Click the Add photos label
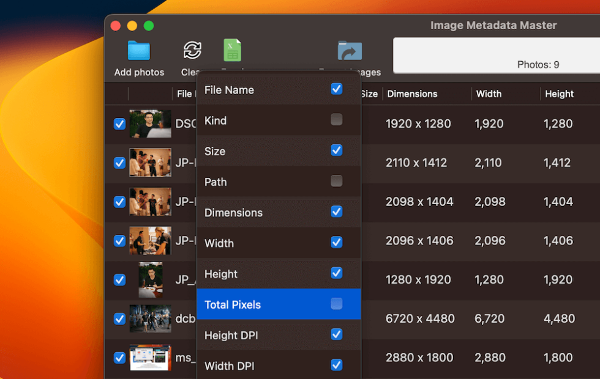The image size is (600, 379). click(x=140, y=72)
